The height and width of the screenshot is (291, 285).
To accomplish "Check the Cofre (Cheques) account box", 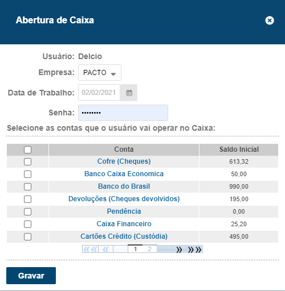I will click(x=27, y=162).
